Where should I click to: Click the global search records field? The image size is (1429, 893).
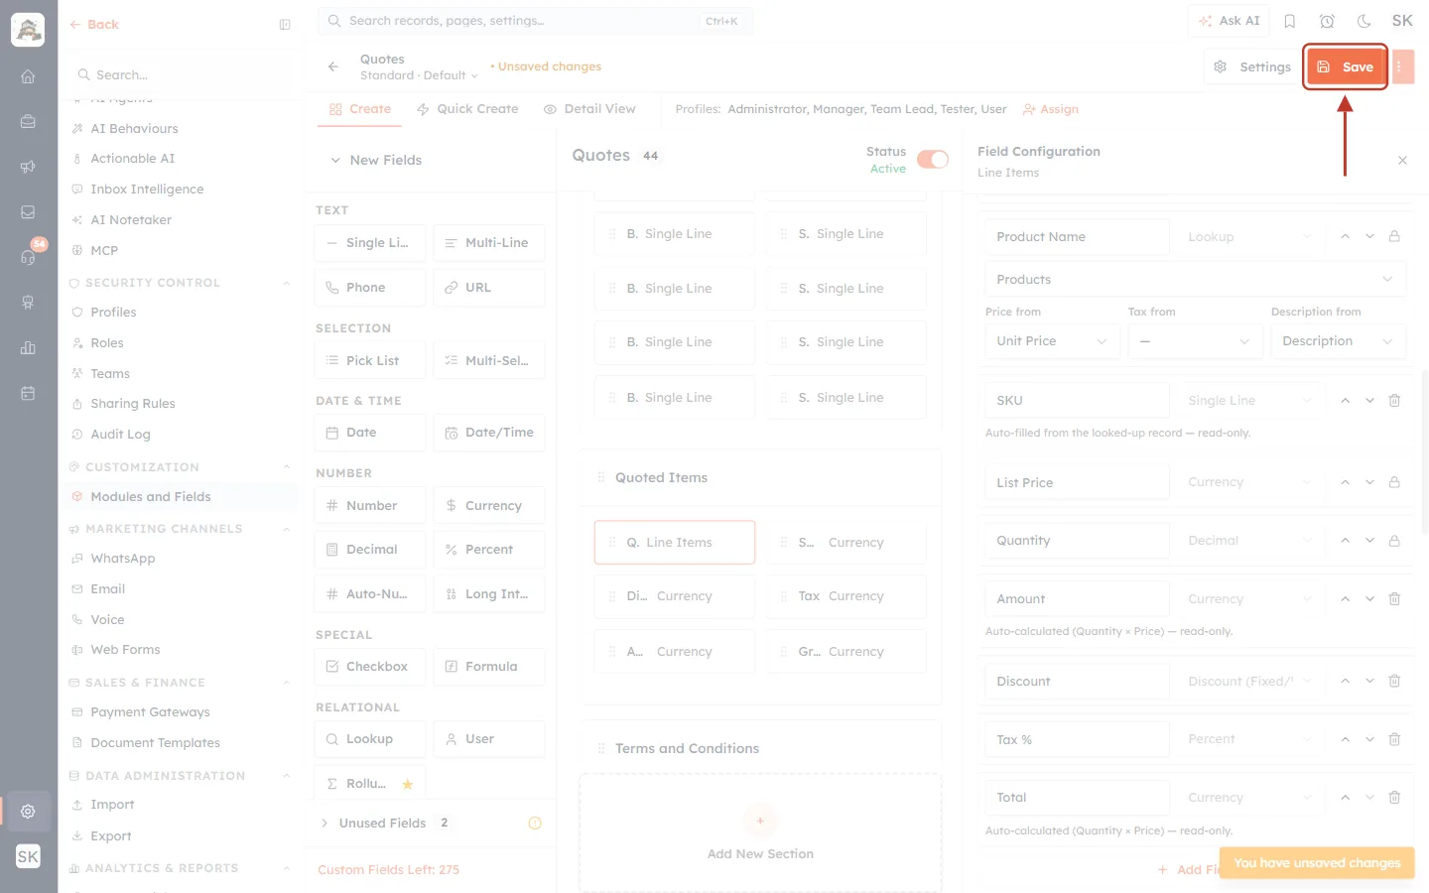tap(535, 21)
